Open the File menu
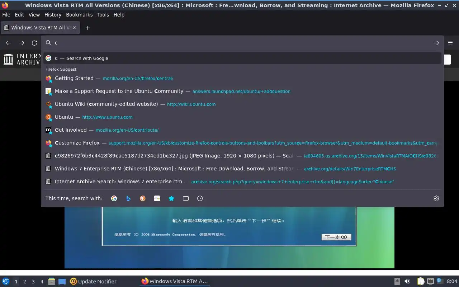The height and width of the screenshot is (287, 459). click(x=6, y=15)
